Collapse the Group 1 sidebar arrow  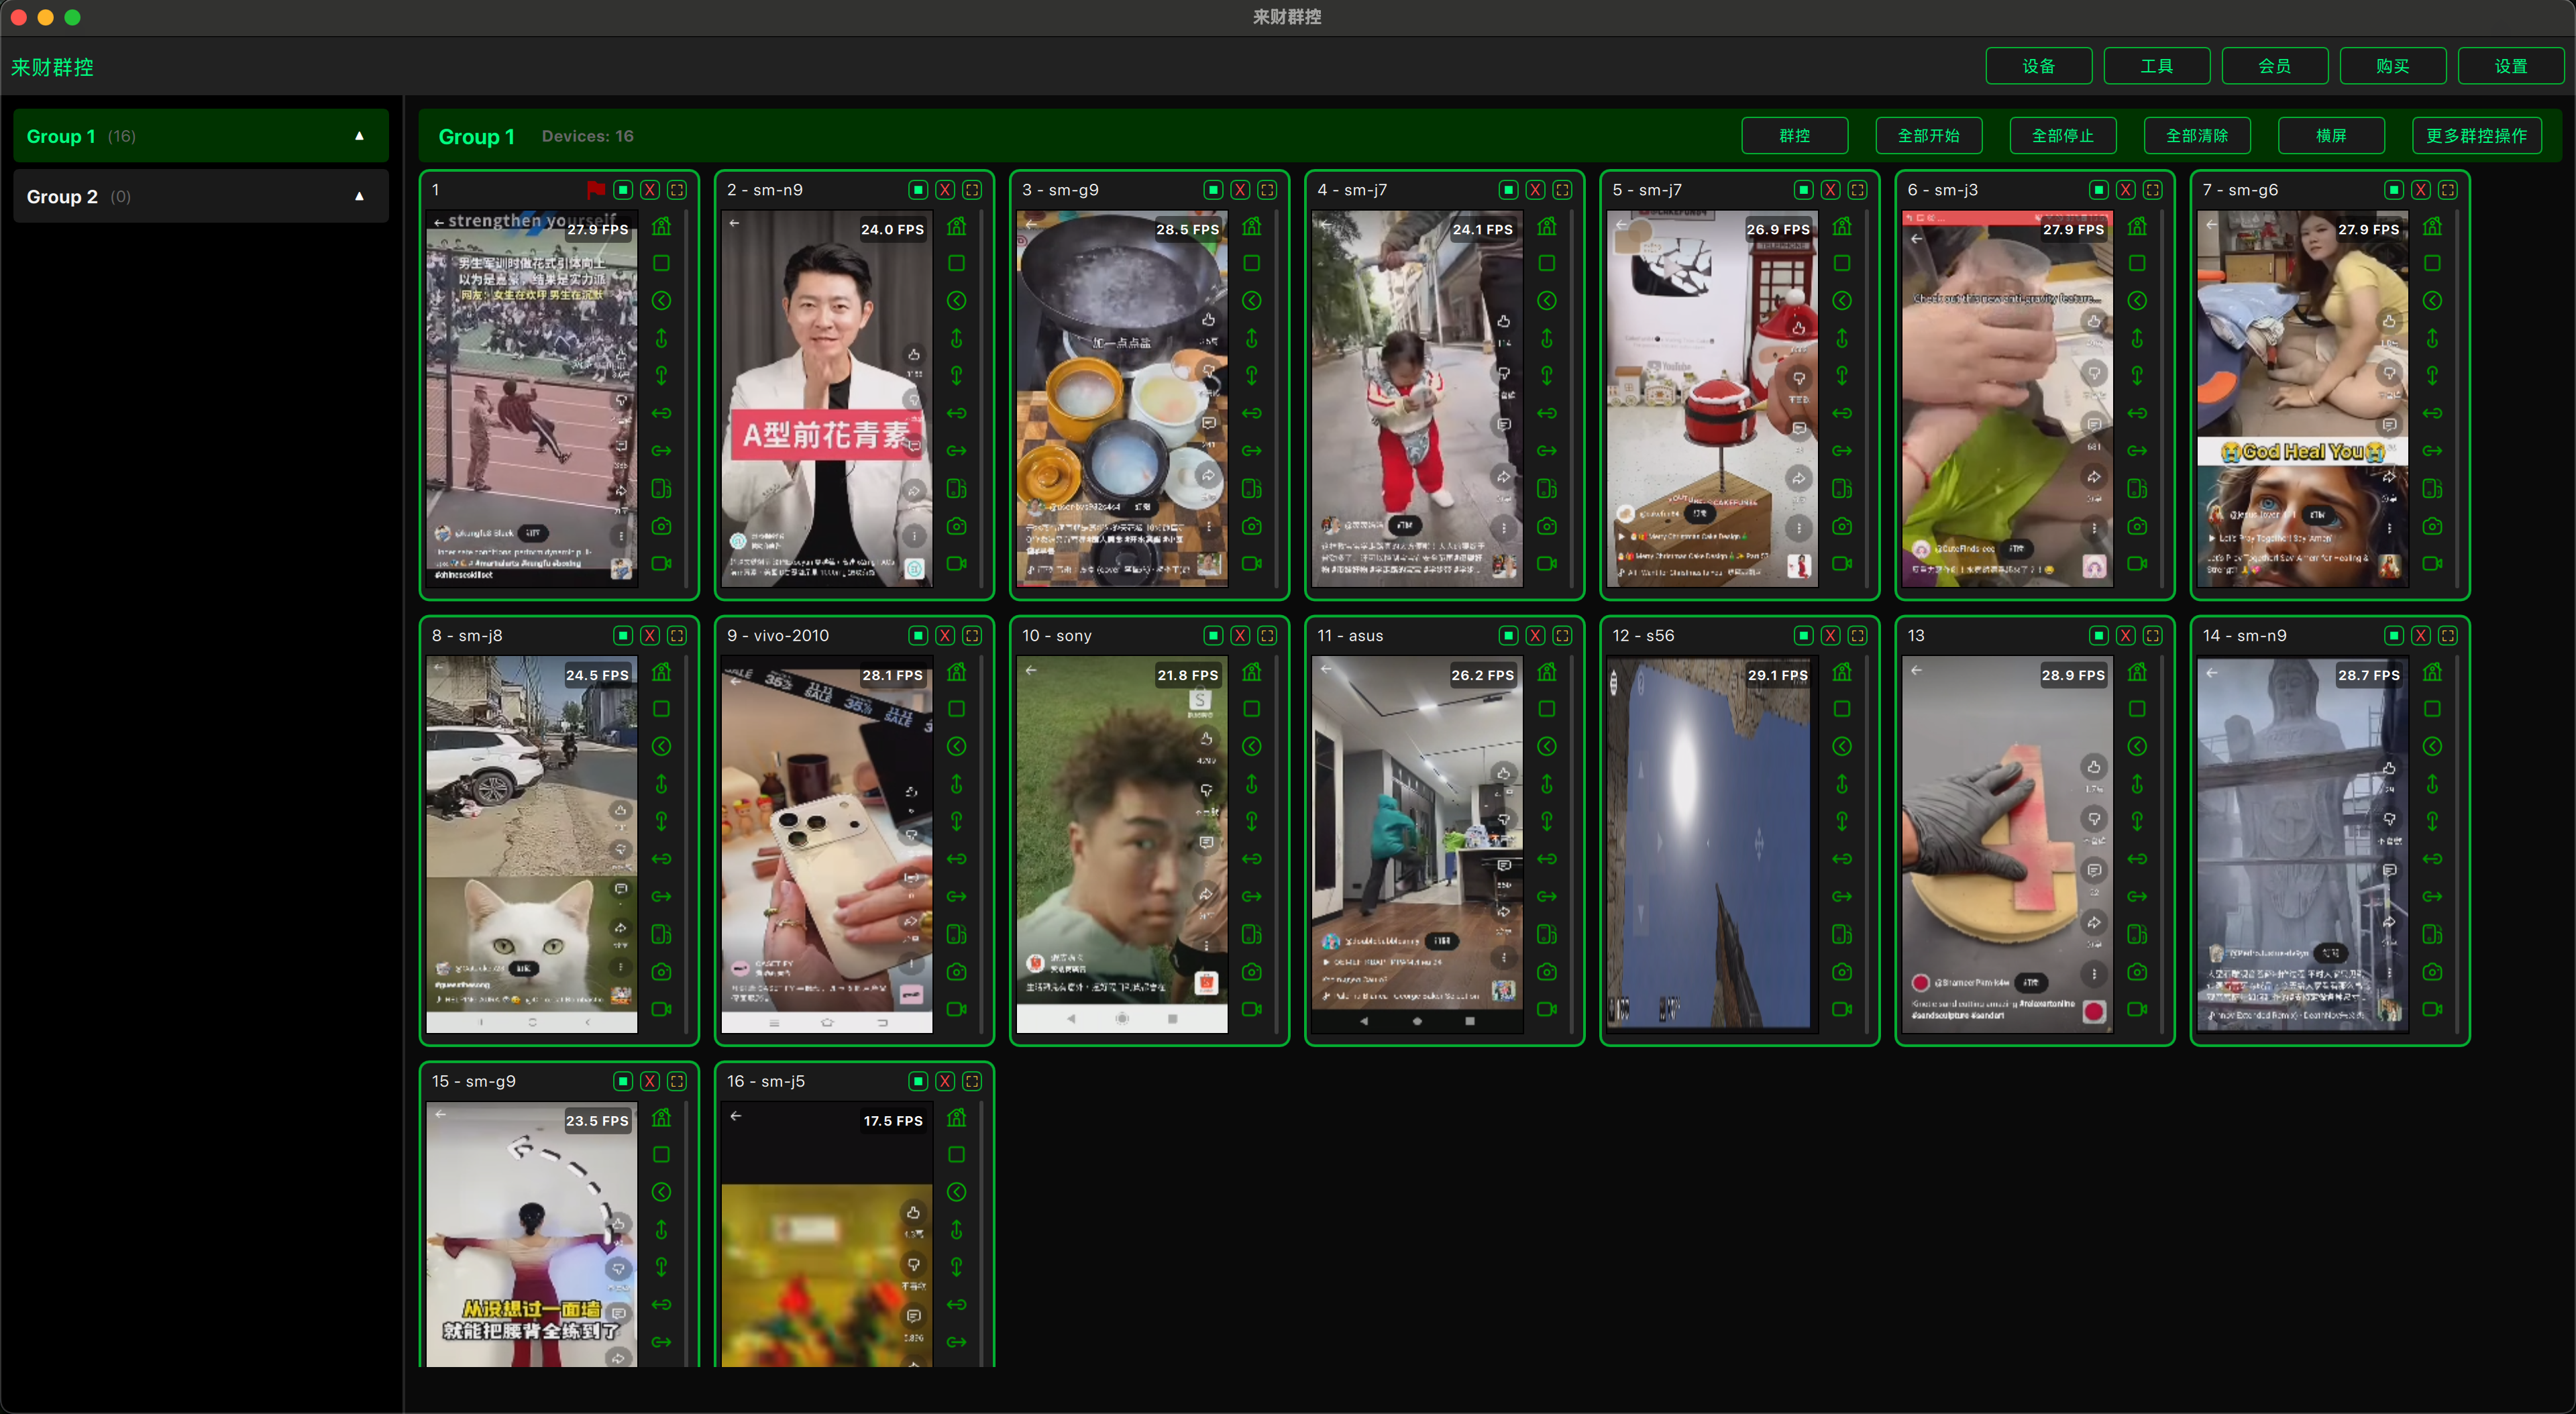[359, 136]
